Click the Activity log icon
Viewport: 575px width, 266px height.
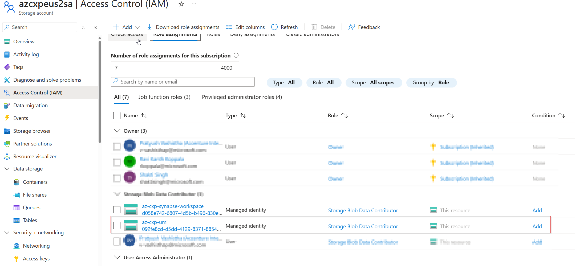(x=7, y=55)
